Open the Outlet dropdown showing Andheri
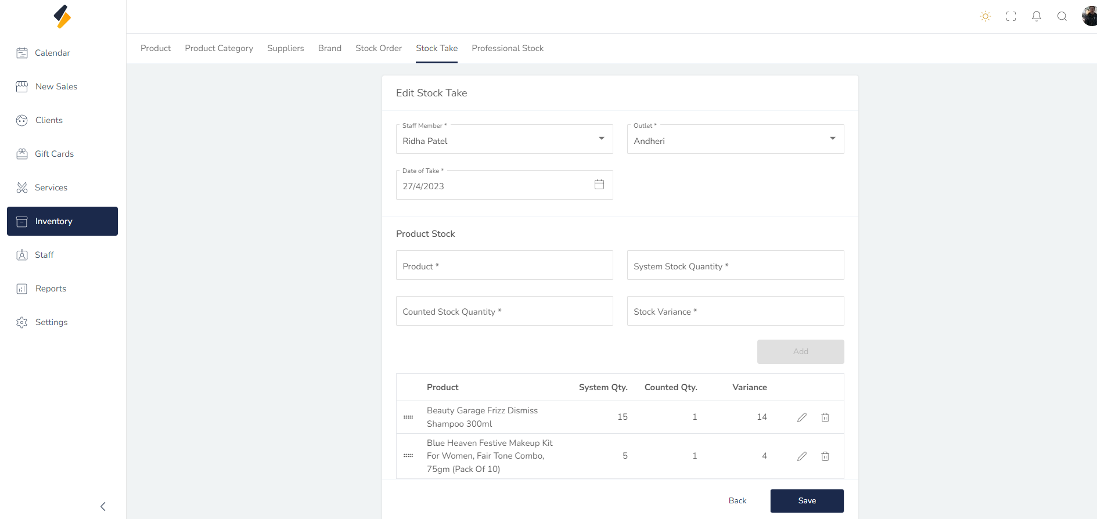1097x519 pixels. 832,139
